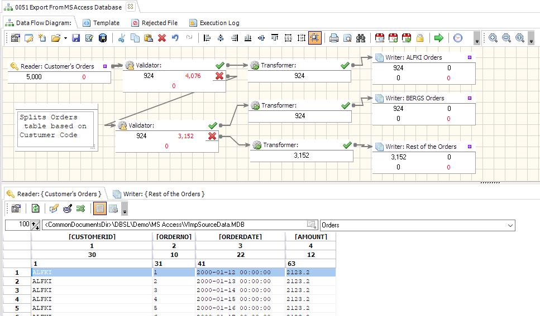Close the 0051 Export From MS Access Database tab
The image size is (540, 316).
[130, 7]
